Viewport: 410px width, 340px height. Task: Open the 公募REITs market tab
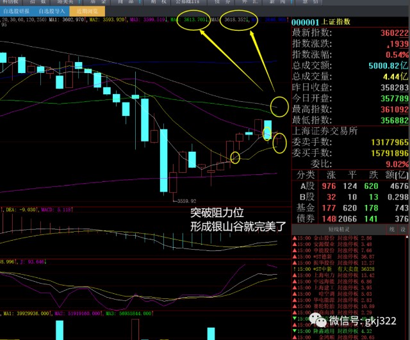pos(188,2)
